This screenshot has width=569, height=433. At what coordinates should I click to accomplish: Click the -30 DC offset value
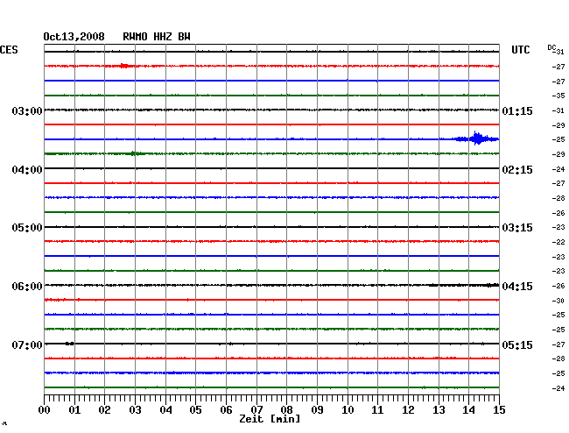(558, 301)
